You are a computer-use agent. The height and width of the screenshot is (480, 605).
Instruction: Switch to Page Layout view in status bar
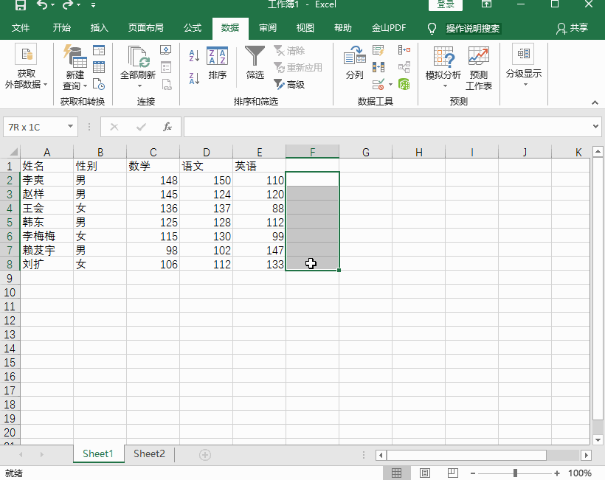click(x=425, y=473)
